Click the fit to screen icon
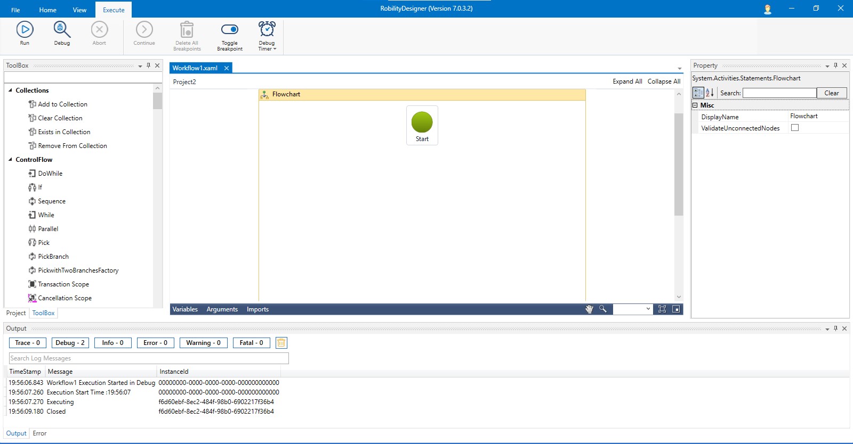This screenshot has width=853, height=444. click(662, 309)
